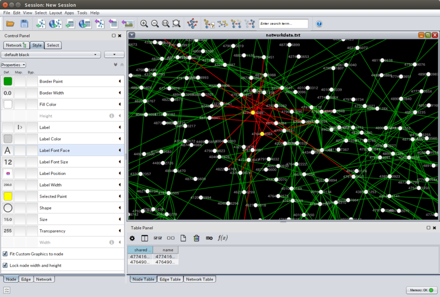440x297 pixels.
Task: Sort by the name column header
Action: (166, 250)
